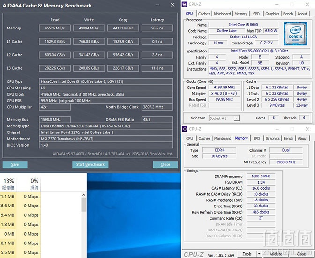This screenshot has height=258, width=315.
Task: Click L1 Cache Read value 1529.3 GB/s
Action: 55,42
